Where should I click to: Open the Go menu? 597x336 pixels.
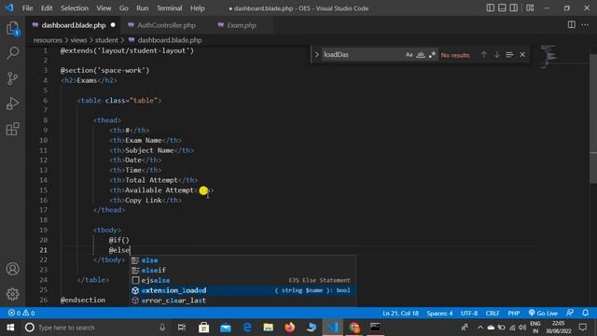(x=124, y=8)
